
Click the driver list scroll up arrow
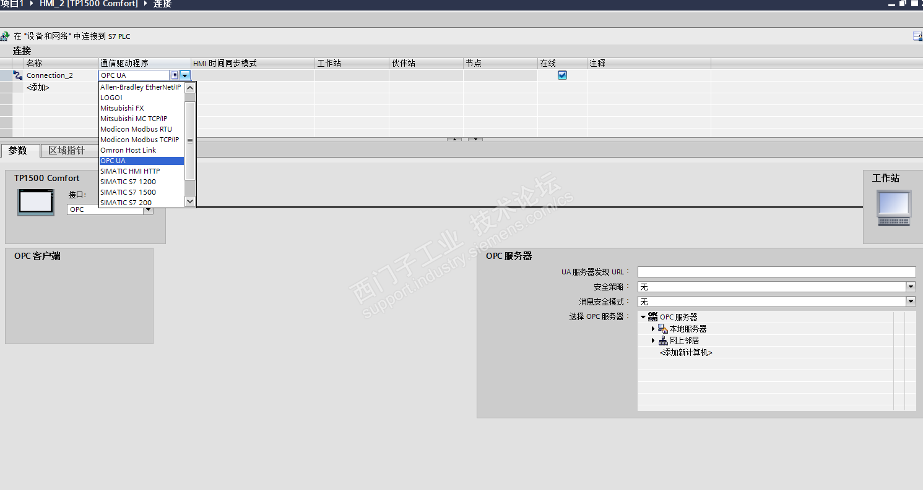[190, 87]
